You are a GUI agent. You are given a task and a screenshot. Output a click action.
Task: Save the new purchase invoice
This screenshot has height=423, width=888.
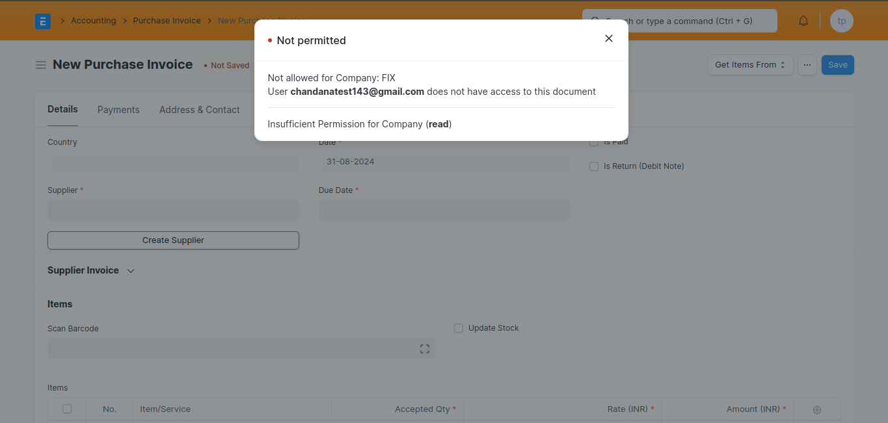coord(837,64)
